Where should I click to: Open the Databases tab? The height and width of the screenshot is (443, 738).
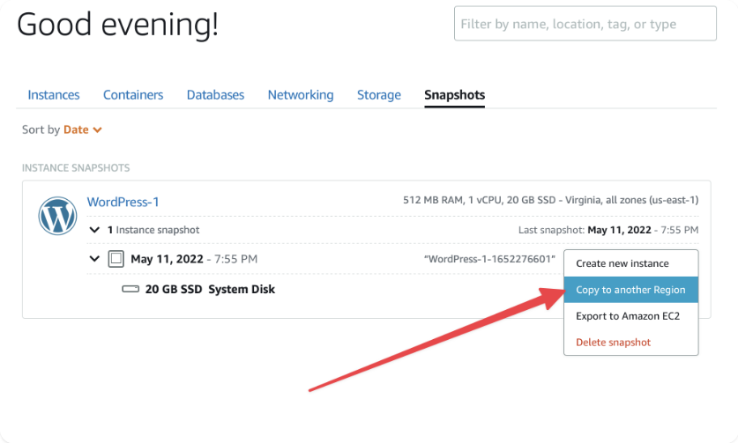point(215,95)
